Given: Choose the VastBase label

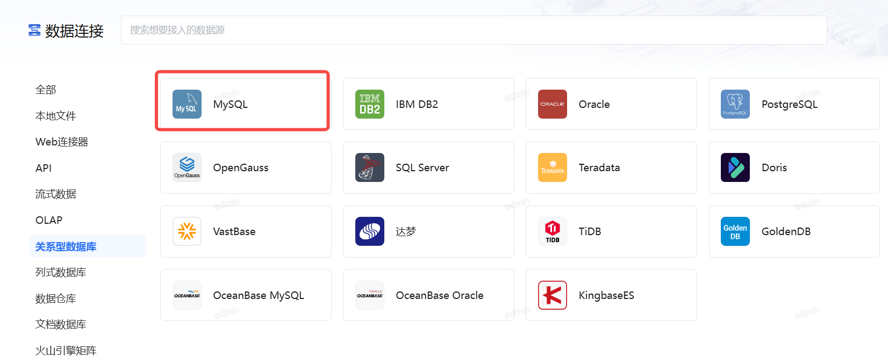Looking at the screenshot, I should (x=234, y=231).
